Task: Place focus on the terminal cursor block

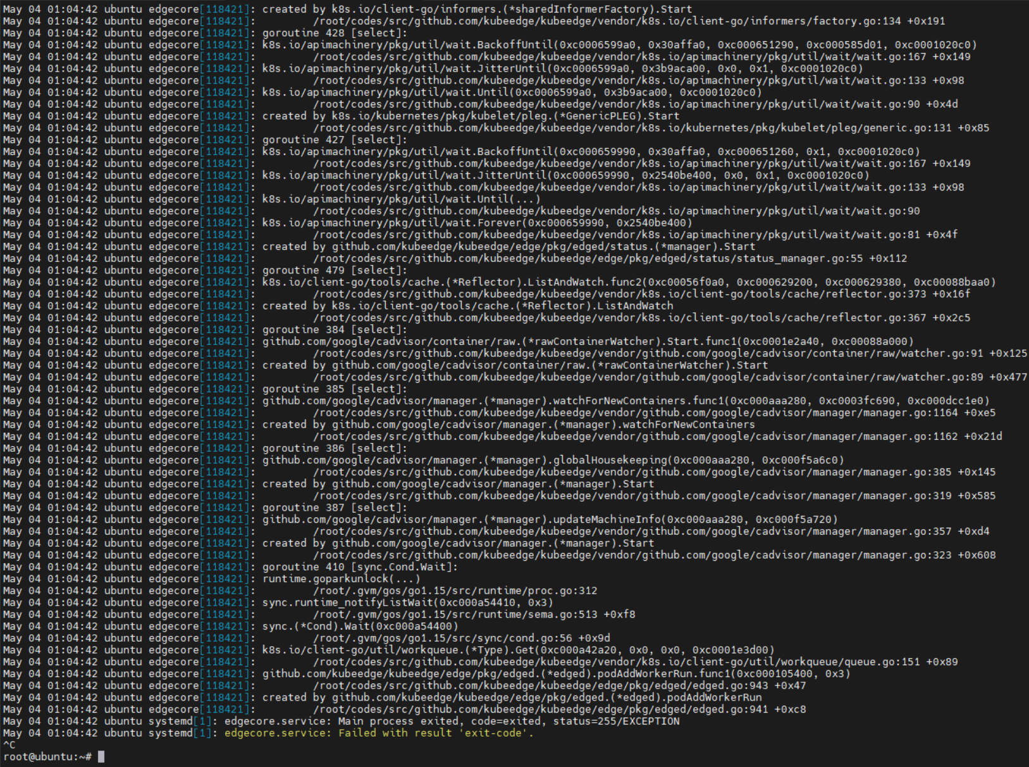Action: pos(101,757)
